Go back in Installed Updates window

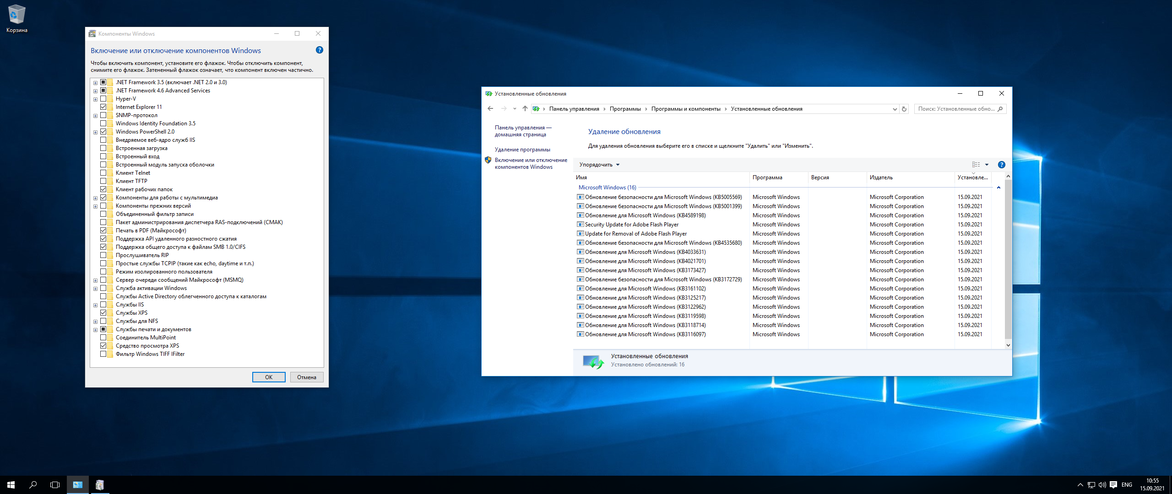click(x=490, y=109)
